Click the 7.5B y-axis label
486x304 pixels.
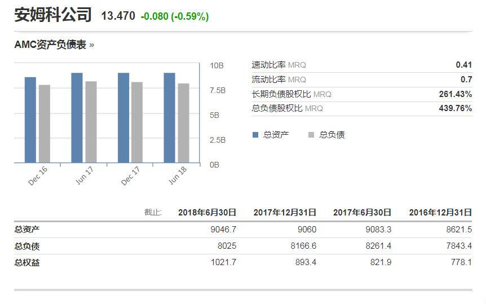pos(218,90)
